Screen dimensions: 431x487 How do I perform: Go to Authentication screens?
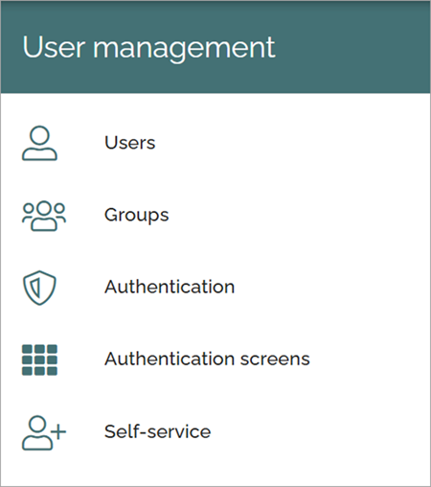click(207, 359)
